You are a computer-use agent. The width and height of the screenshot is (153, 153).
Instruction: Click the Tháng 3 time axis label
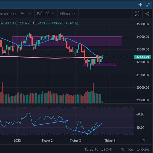[75, 141]
